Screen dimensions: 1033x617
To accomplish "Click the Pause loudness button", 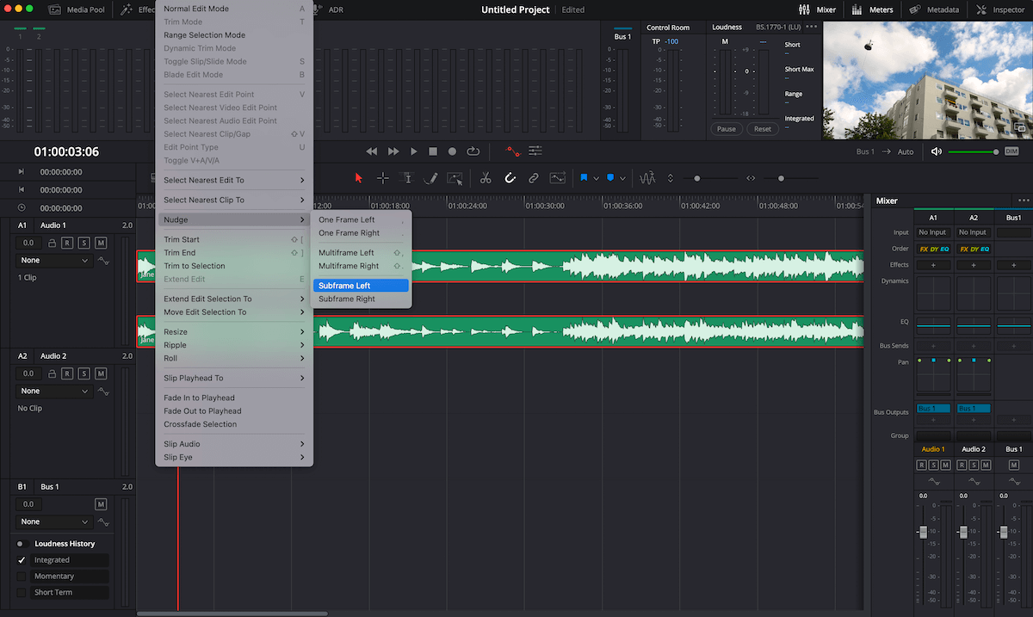I will coord(726,128).
